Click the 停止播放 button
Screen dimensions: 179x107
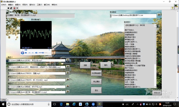(96, 82)
